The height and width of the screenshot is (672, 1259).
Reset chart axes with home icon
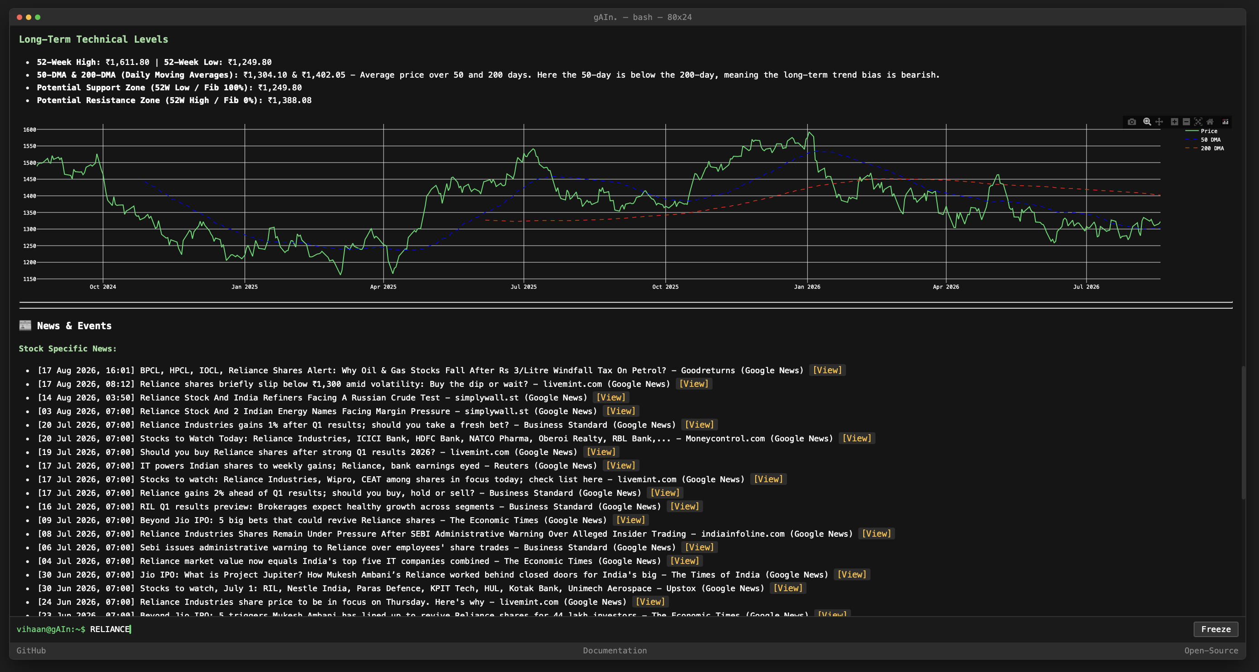click(1210, 122)
